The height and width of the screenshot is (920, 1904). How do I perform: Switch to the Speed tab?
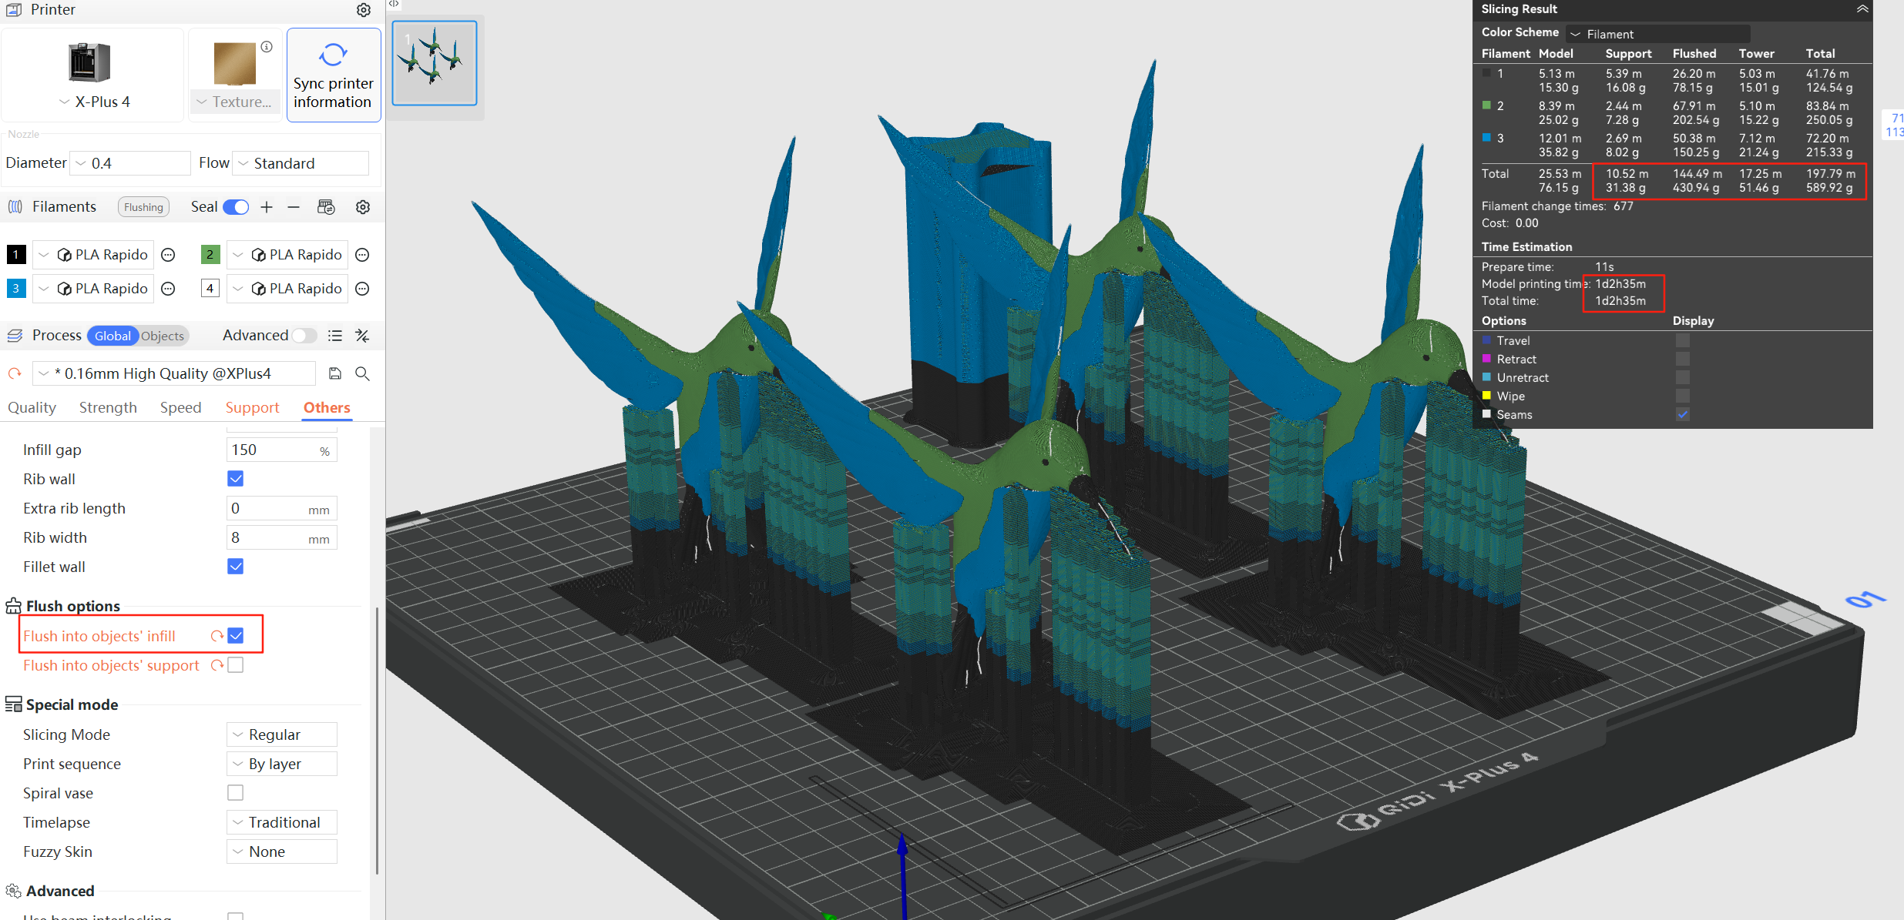180,408
